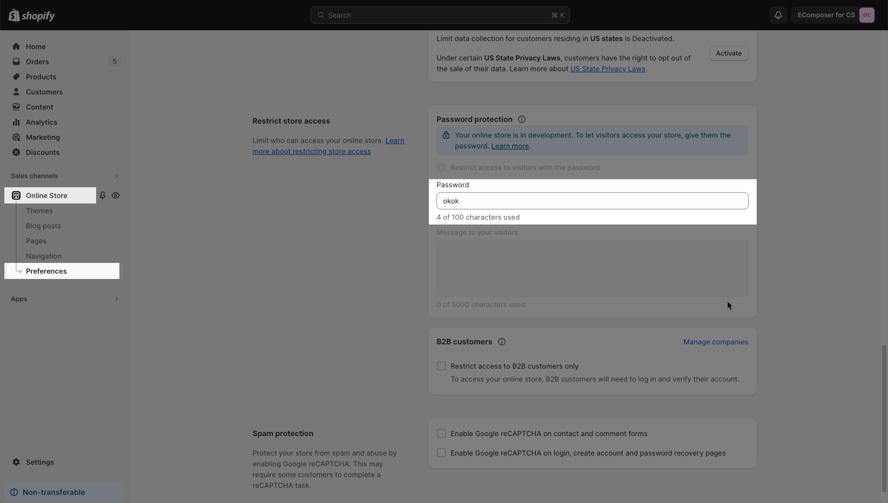The height and width of the screenshot is (503, 888).
Task: Click the search magnifier icon
Action: tap(321, 15)
